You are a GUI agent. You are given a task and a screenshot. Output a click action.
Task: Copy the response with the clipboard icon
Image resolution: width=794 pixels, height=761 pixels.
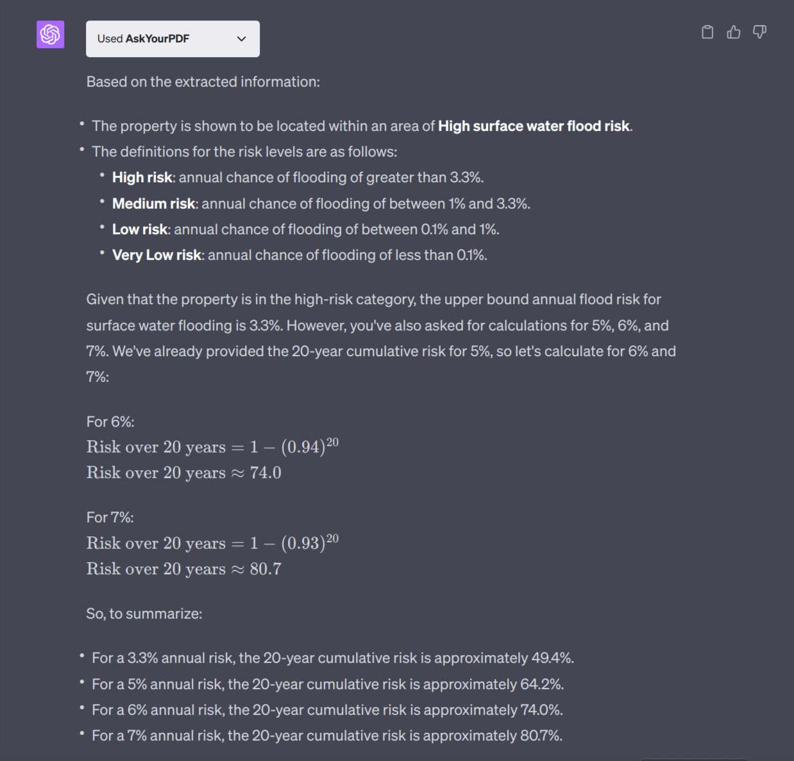click(x=707, y=32)
